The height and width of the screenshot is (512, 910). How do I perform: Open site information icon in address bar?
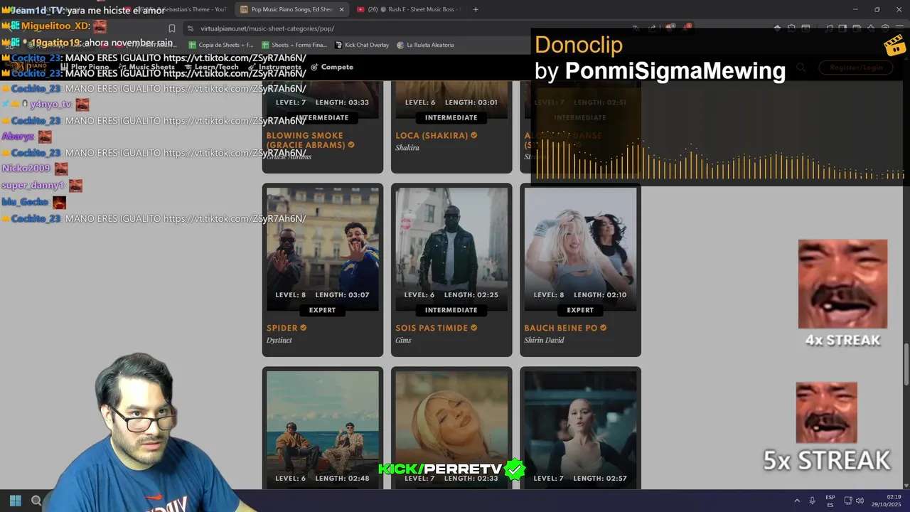190,28
